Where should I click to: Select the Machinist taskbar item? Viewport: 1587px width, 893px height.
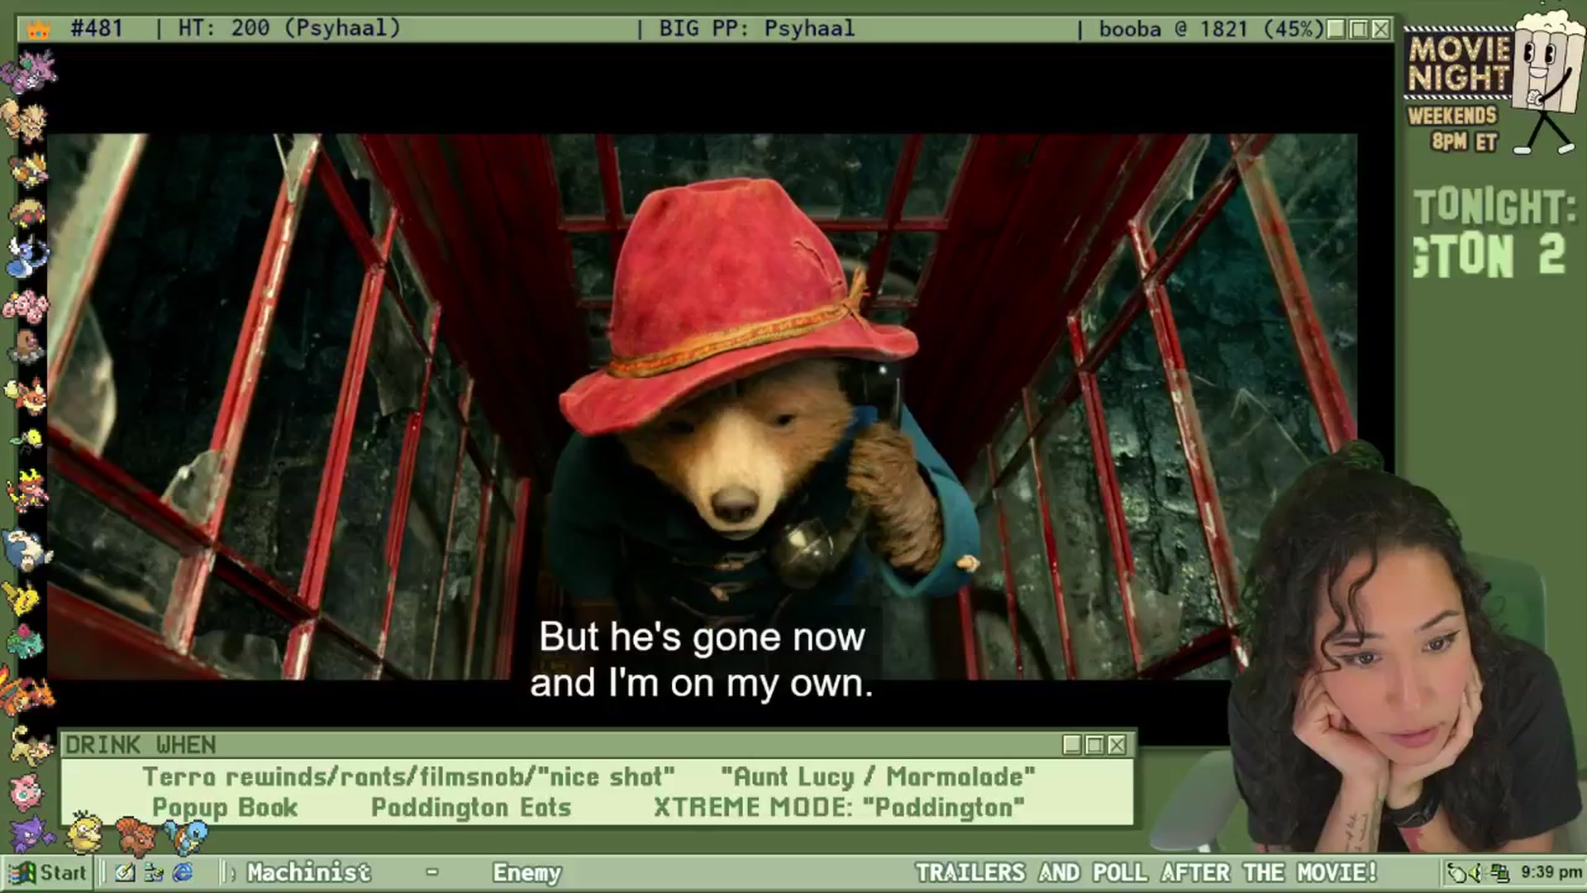click(x=308, y=872)
